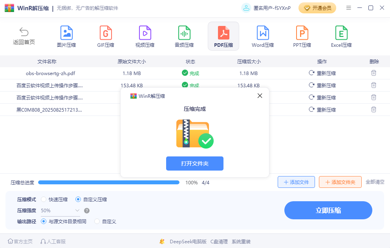Open the hamburger menu at top right

pyautogui.click(x=348, y=7)
